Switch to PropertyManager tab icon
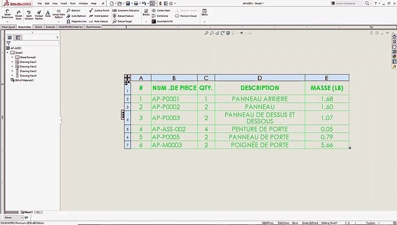This screenshot has width=397, height=225. pyautogui.click(x=18, y=37)
